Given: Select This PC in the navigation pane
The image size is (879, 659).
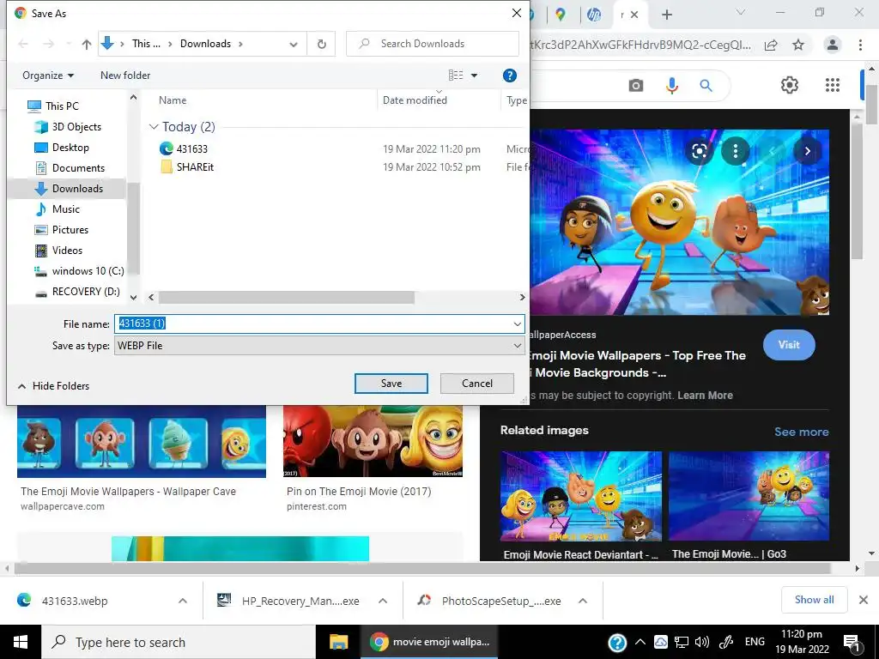Looking at the screenshot, I should pyautogui.click(x=62, y=106).
